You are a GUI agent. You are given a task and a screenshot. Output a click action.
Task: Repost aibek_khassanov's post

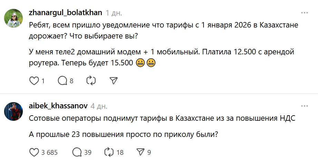point(109,152)
